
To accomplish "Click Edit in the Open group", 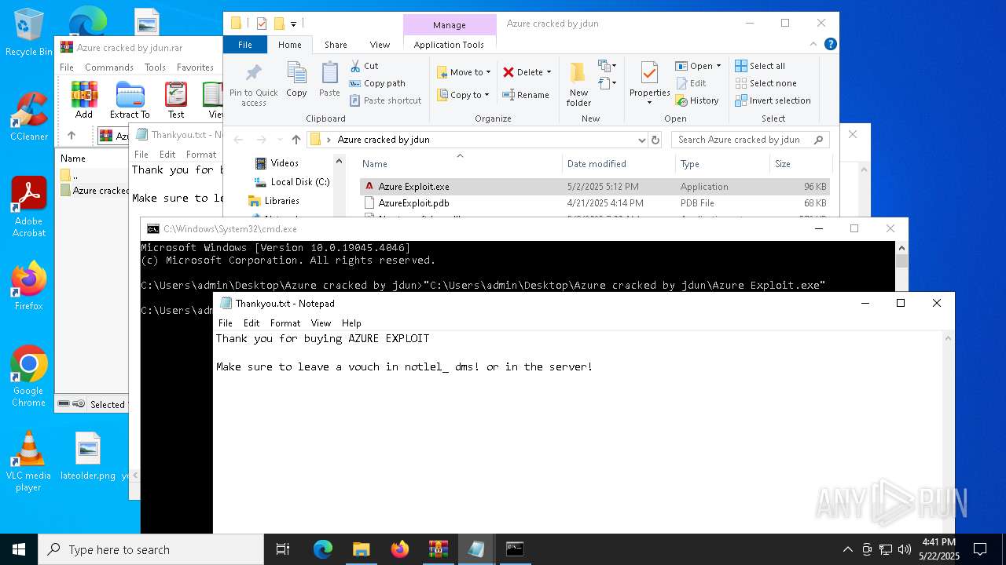I will tap(690, 83).
